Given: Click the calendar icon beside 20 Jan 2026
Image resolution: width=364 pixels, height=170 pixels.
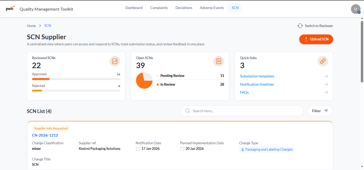Looking at the screenshot, I should 182,149.
